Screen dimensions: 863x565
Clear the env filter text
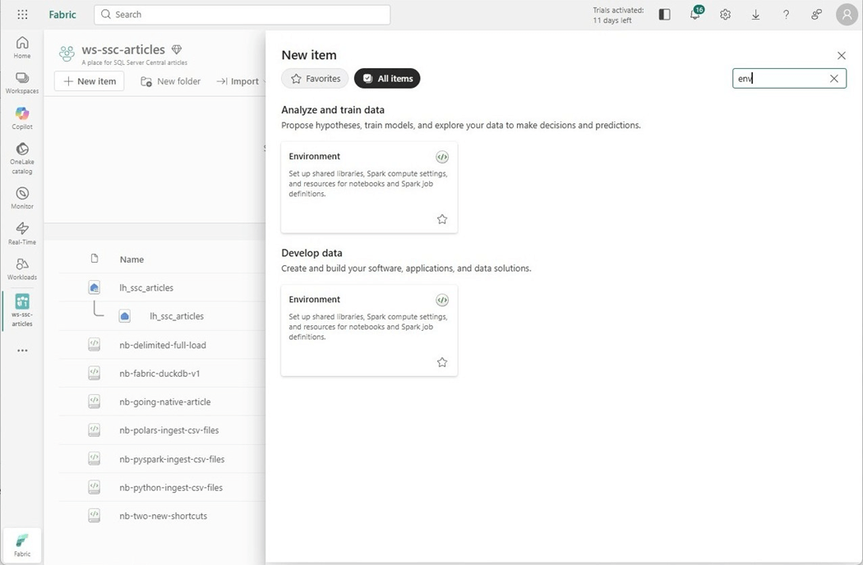click(x=834, y=79)
